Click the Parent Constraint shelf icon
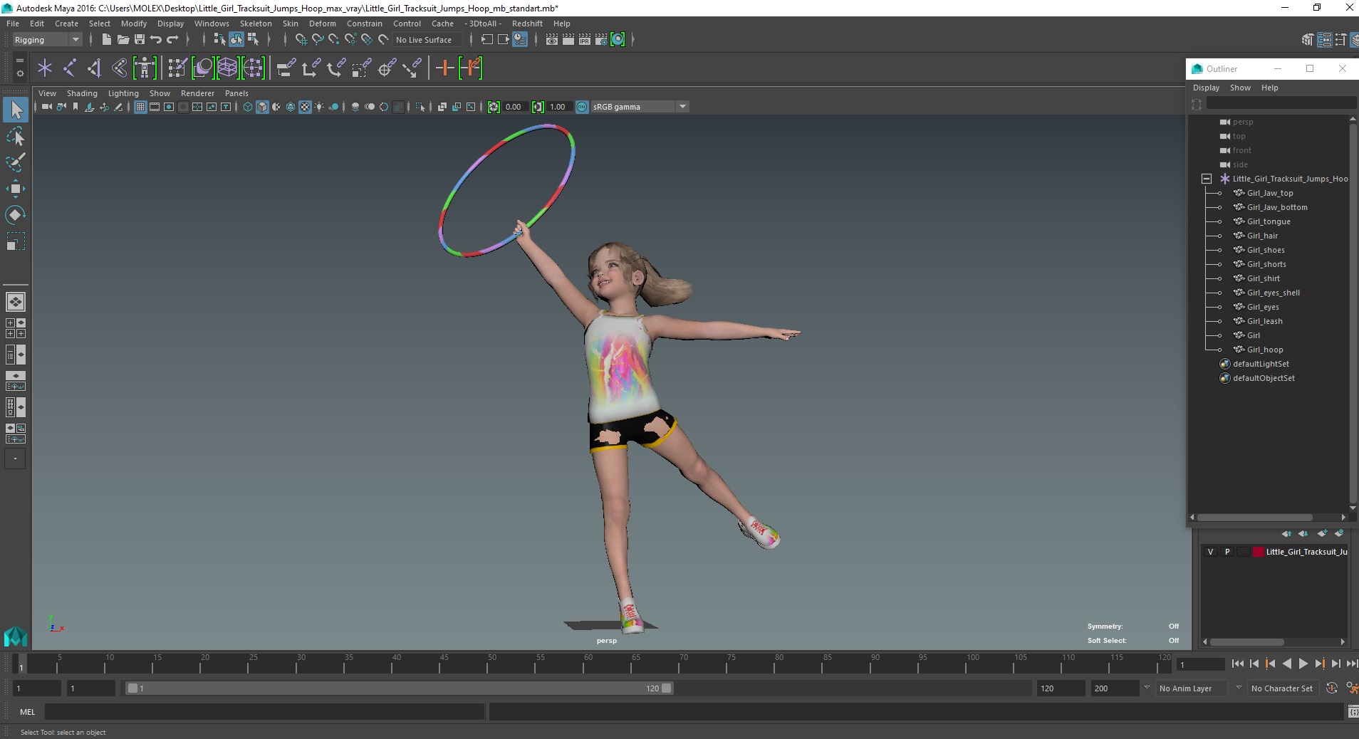Image resolution: width=1359 pixels, height=739 pixels. pyautogui.click(x=286, y=68)
